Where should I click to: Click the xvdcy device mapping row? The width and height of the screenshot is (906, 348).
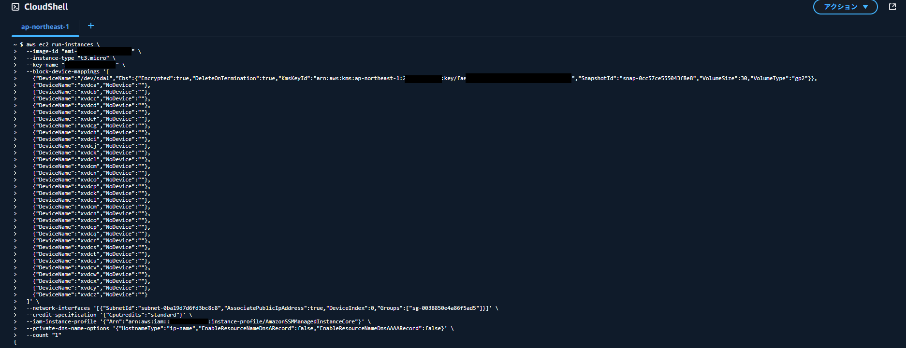pyautogui.click(x=91, y=288)
